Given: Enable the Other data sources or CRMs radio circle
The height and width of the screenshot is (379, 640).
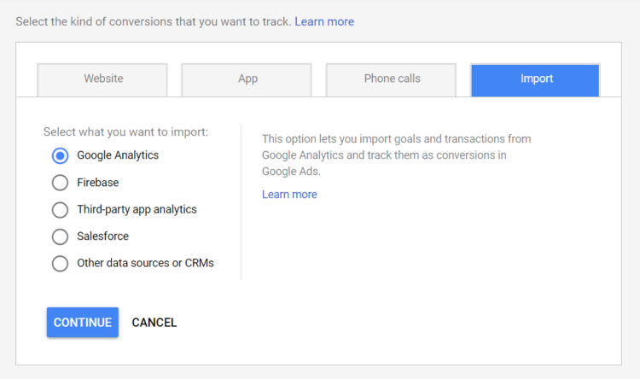Looking at the screenshot, I should coord(60,264).
